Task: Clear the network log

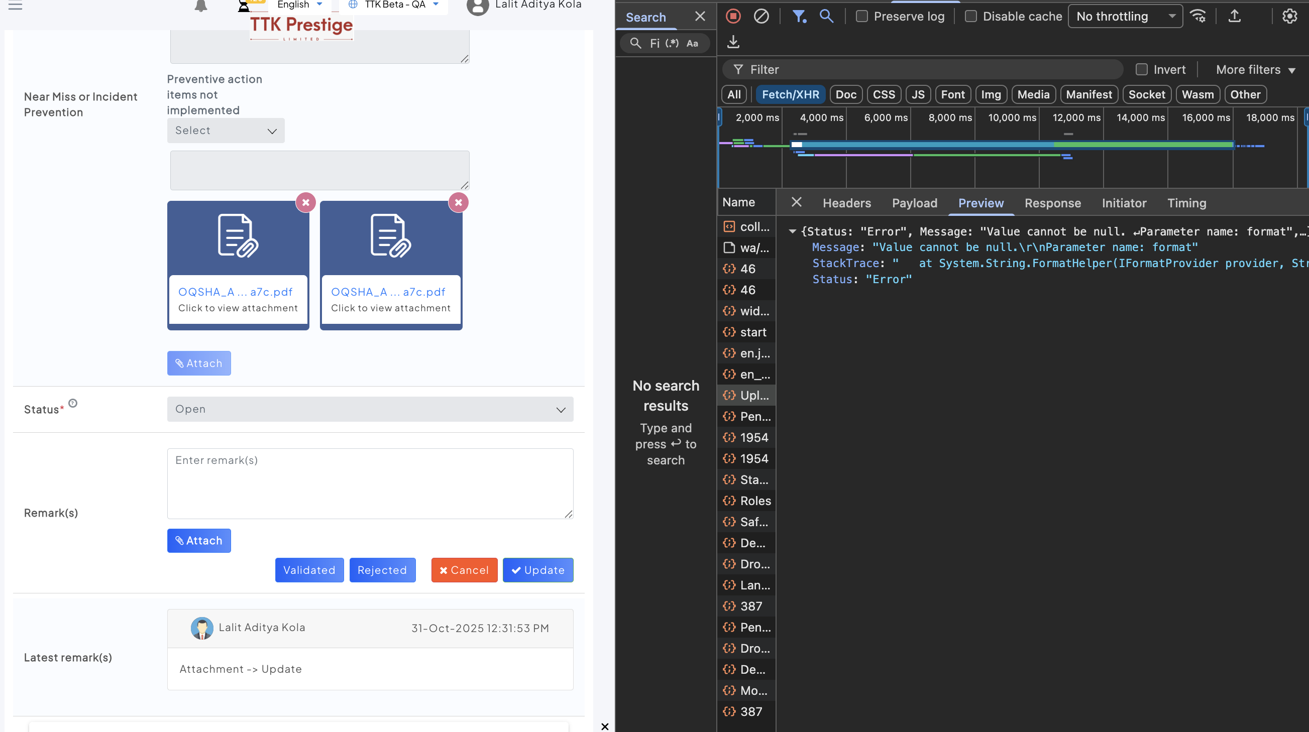Action: tap(760, 16)
